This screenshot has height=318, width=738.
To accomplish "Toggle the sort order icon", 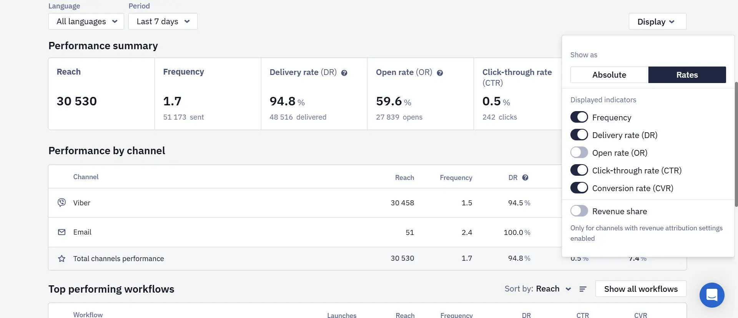I will point(583,289).
